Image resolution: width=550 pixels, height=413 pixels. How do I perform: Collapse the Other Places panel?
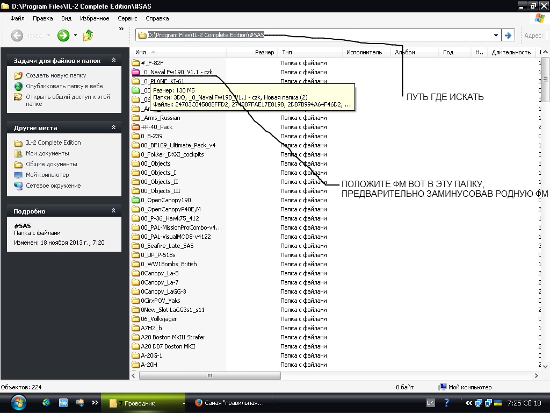(114, 127)
